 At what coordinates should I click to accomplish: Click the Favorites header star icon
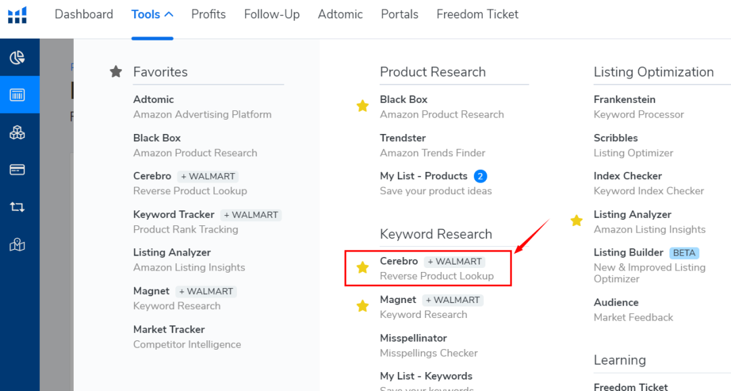[x=116, y=71]
